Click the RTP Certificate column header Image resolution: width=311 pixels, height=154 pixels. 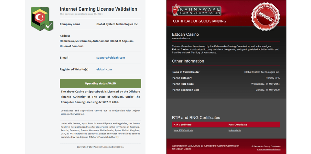[182, 125]
